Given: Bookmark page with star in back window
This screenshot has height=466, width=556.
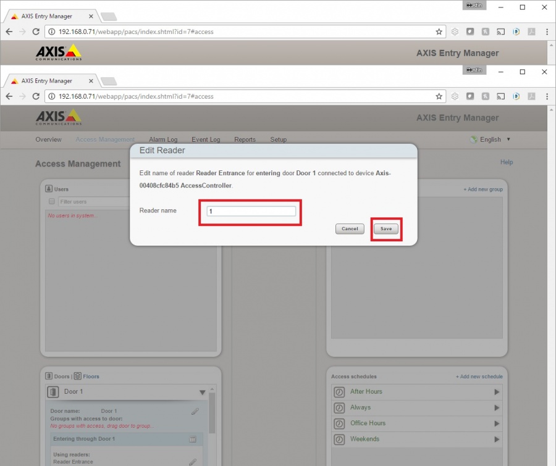Looking at the screenshot, I should 439,31.
